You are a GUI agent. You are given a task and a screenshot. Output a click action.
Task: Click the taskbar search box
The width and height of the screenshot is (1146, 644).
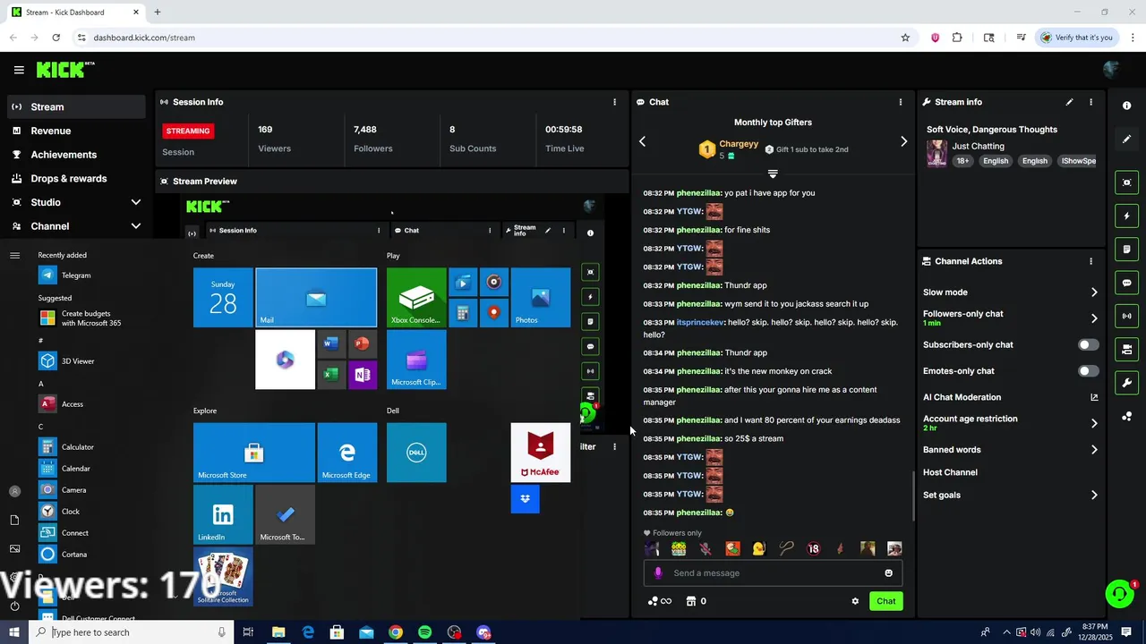pyautogui.click(x=133, y=632)
